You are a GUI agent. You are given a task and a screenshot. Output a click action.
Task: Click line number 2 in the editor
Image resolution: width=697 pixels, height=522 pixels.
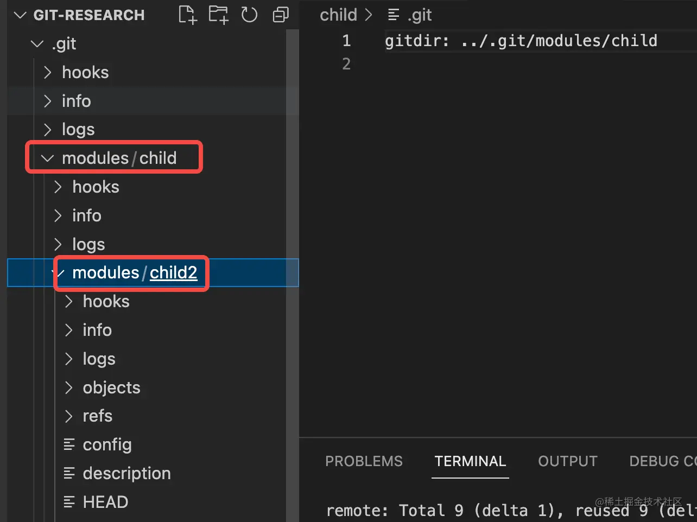point(346,63)
